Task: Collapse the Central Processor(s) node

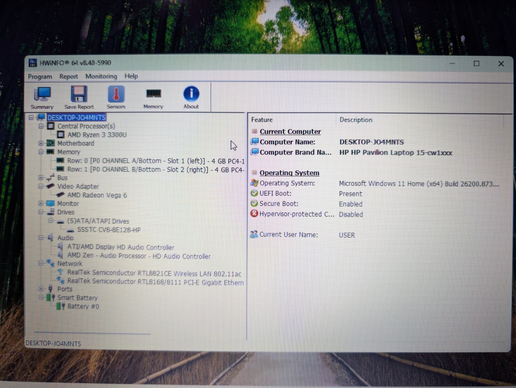Action: click(x=41, y=126)
